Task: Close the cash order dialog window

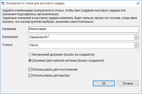Action: click(x=138, y=3)
